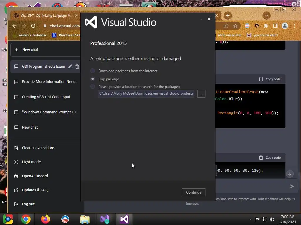The image size is (301, 225).
Task: Show hidden system tray icons
Action: click(250, 219)
